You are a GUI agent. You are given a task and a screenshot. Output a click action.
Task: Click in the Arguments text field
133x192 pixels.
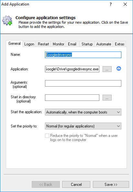click(83, 83)
